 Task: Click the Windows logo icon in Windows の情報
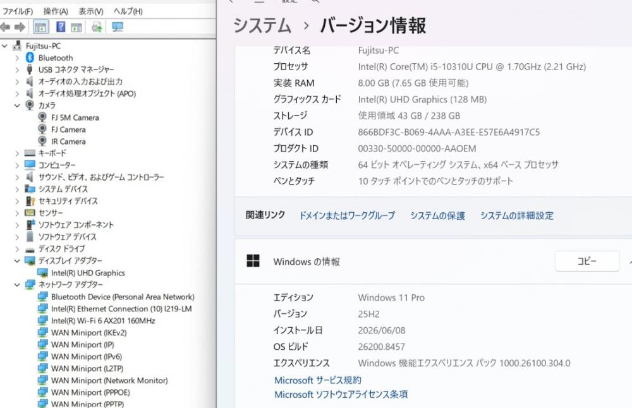point(253,261)
